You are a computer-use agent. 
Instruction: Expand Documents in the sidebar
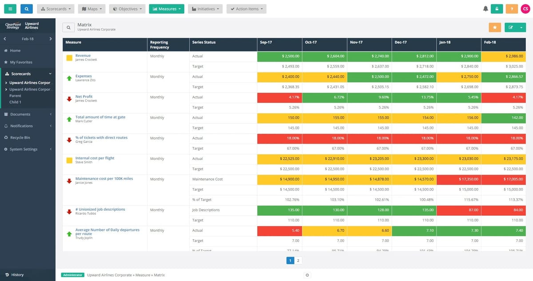pyautogui.click(x=28, y=114)
